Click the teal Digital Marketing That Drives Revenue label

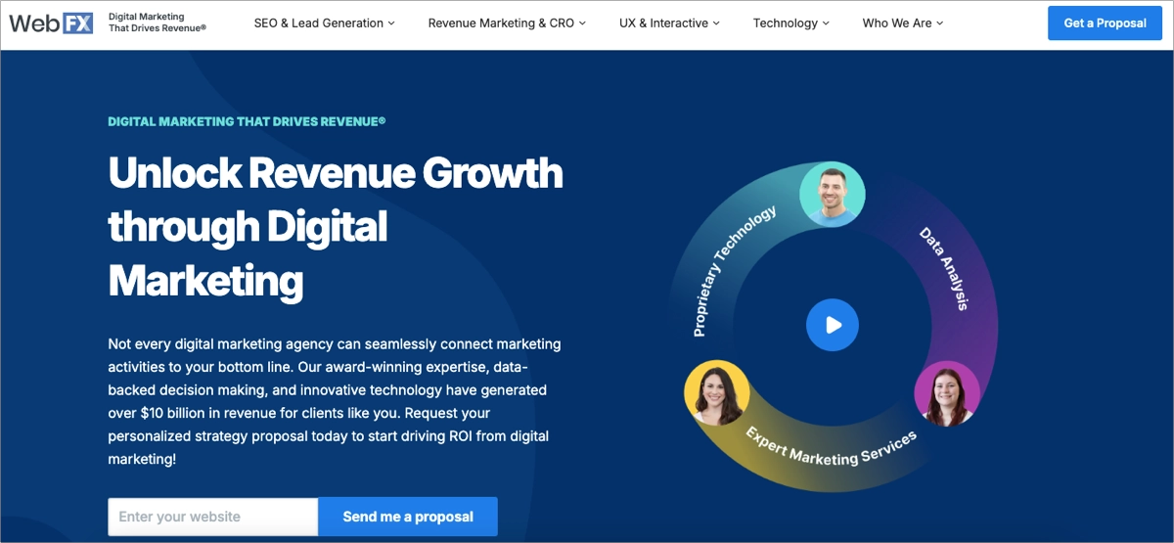coord(247,121)
